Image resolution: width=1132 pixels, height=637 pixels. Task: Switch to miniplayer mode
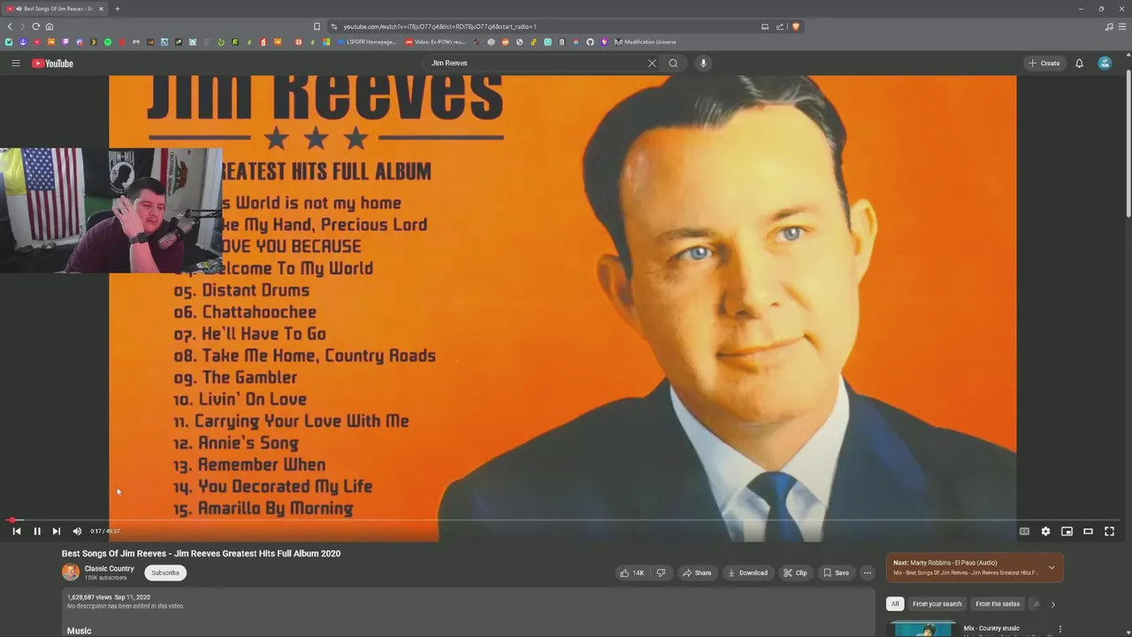(x=1067, y=531)
